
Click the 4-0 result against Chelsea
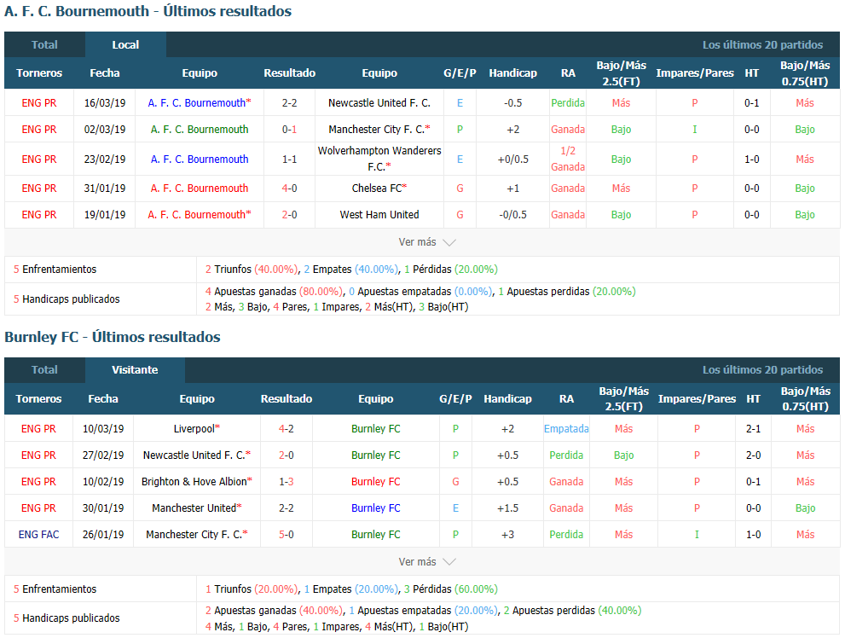pos(289,188)
